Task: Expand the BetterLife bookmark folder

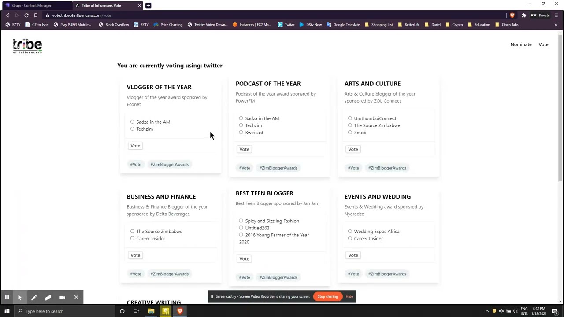Action: click(x=408, y=25)
